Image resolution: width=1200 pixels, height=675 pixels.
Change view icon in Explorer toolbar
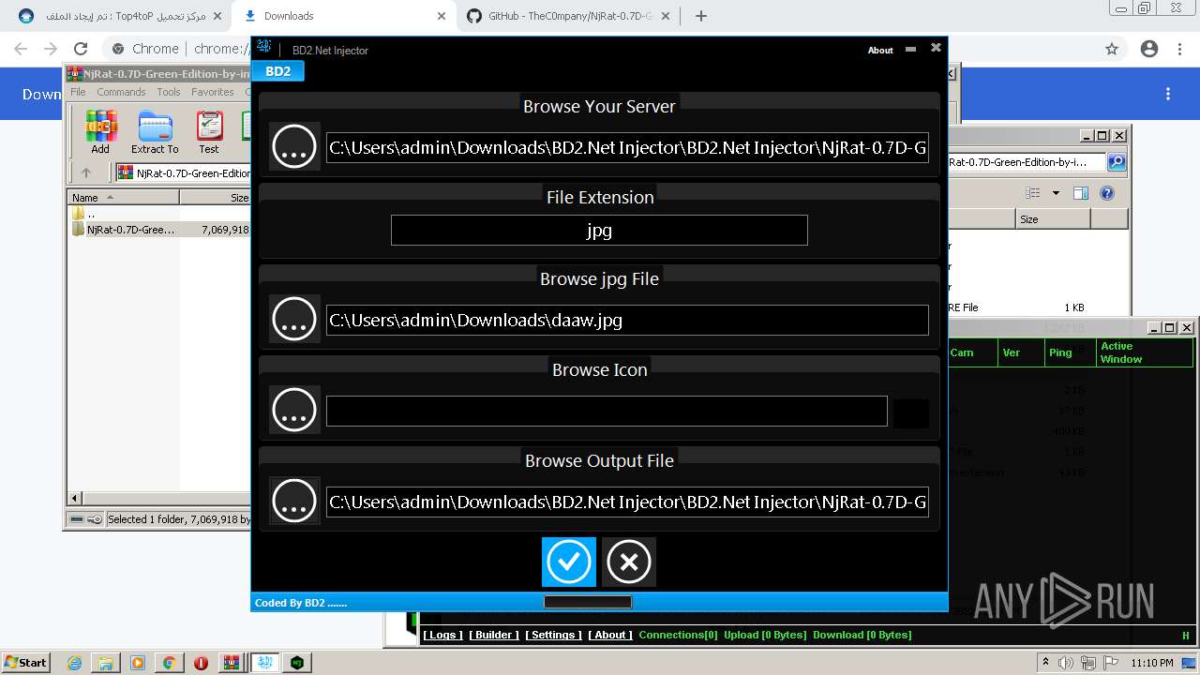tap(1032, 193)
